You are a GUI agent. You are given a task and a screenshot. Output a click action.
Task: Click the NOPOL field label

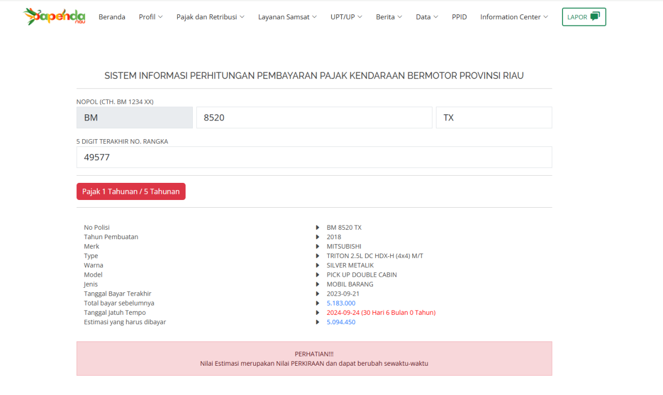[x=115, y=102]
